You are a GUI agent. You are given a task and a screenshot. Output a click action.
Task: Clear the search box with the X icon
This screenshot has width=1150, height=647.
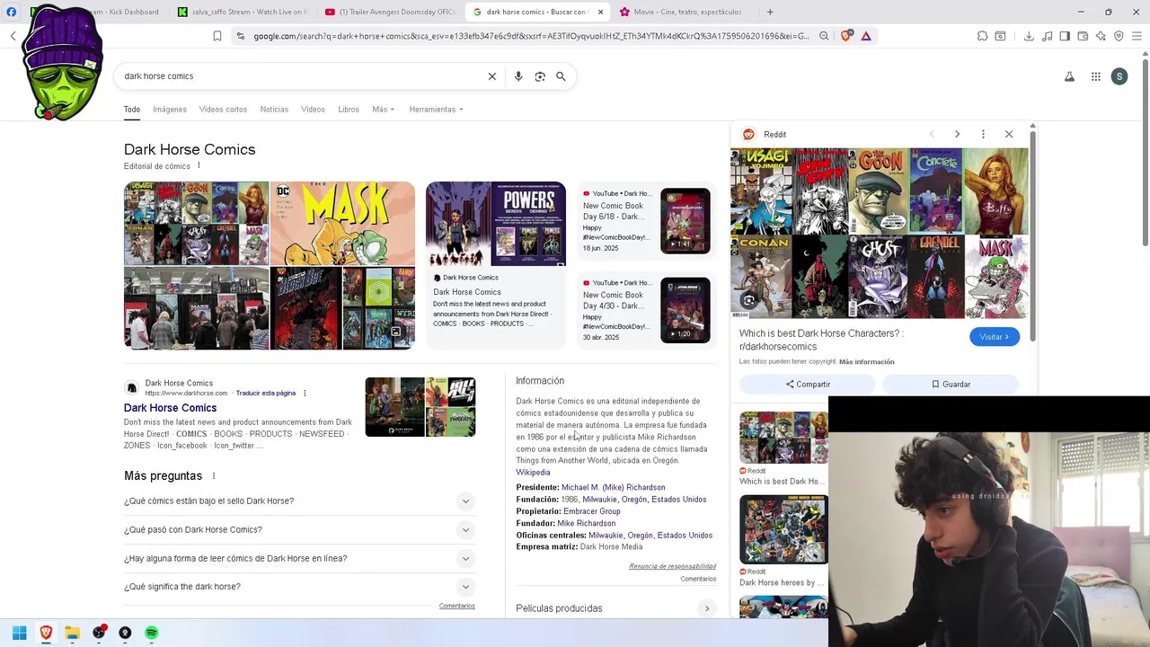[492, 76]
